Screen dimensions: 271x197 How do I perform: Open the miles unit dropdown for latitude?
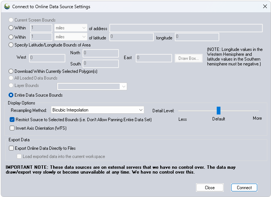71,37
